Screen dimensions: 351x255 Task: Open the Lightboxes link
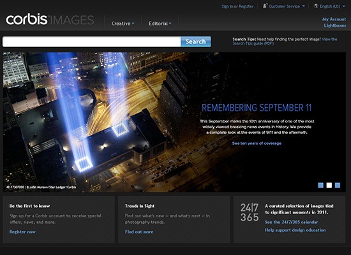[335, 25]
